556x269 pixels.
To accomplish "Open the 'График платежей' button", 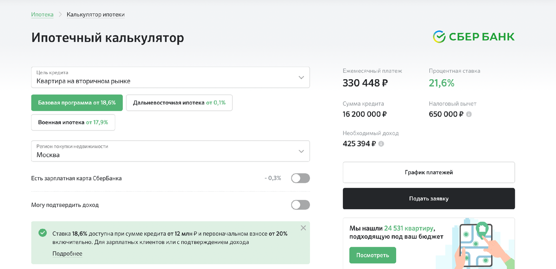I will (429, 172).
